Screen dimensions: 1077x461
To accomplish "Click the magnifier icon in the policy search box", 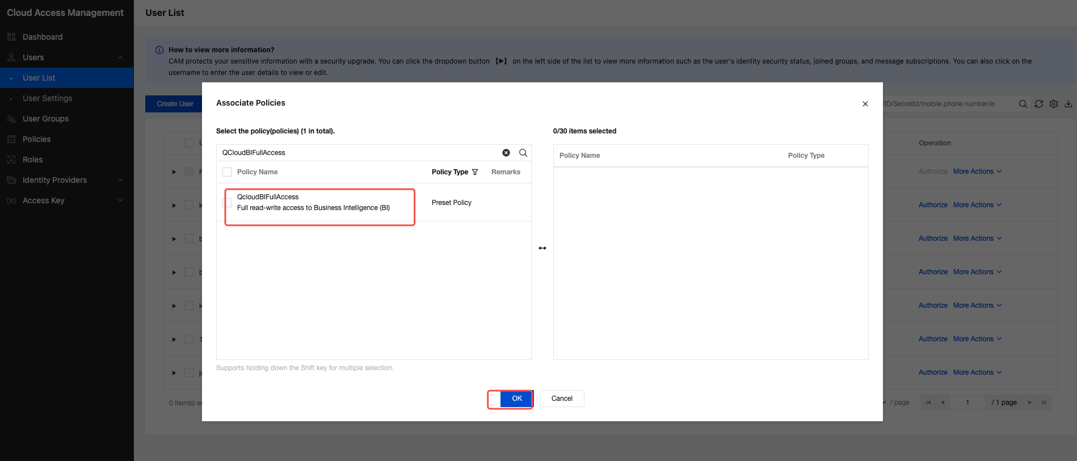I will pyautogui.click(x=523, y=153).
